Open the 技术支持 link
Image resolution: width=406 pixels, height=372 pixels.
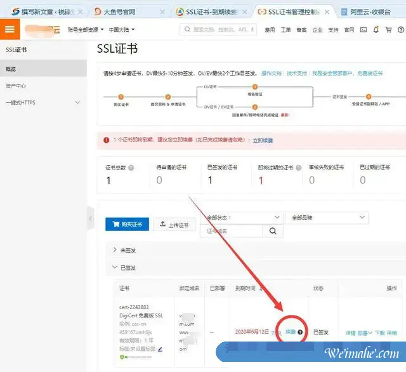(x=297, y=73)
